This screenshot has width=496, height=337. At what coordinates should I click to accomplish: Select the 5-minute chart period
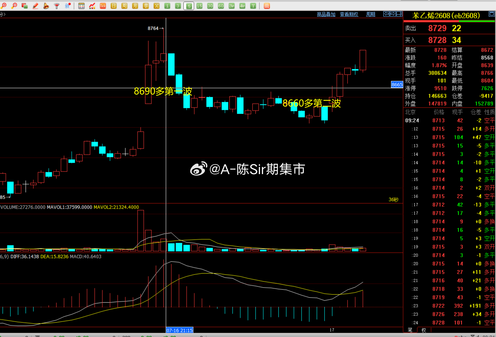(189, 6)
